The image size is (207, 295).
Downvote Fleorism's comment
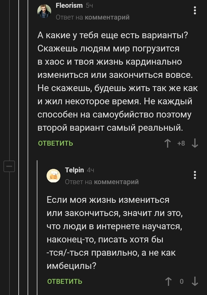(x=195, y=143)
